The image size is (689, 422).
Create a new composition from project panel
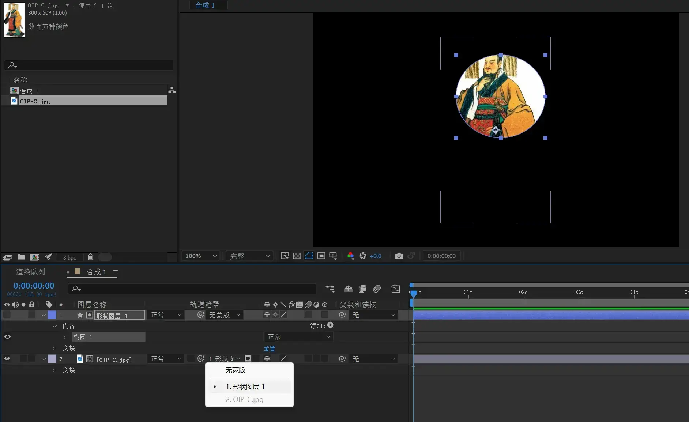[35, 257]
